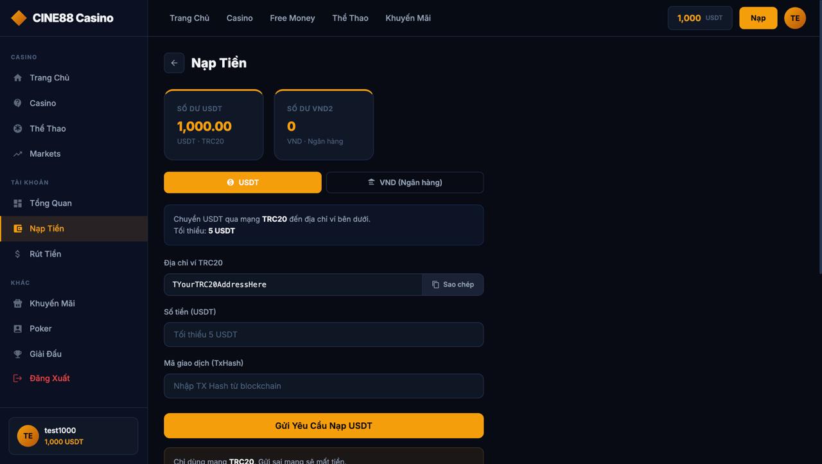Click the home icon for Trang Chủ in sidebar
The width and height of the screenshot is (822, 464).
(18, 78)
